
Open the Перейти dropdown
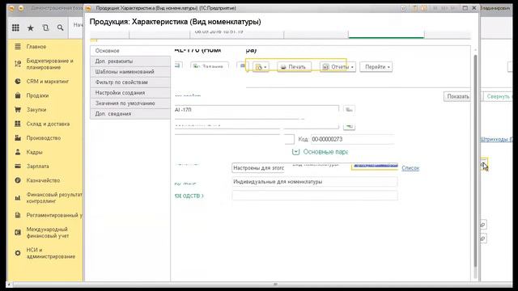pos(376,67)
